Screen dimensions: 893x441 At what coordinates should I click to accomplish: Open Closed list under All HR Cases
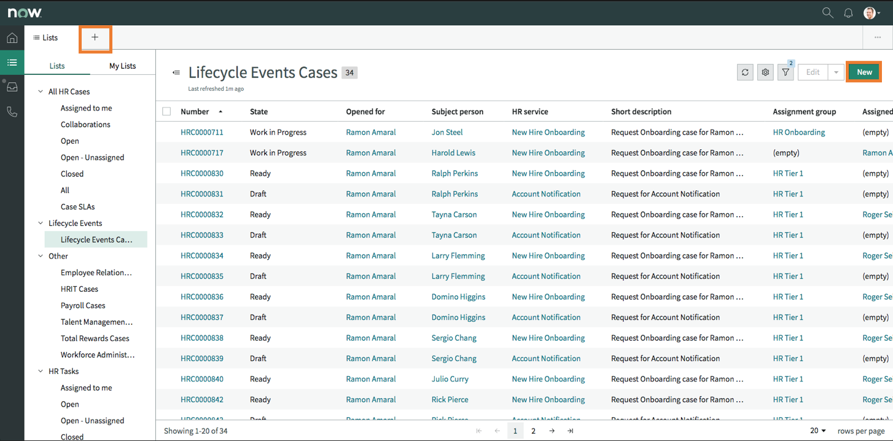(x=72, y=174)
